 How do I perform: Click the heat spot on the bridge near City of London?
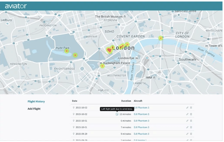[161, 38]
